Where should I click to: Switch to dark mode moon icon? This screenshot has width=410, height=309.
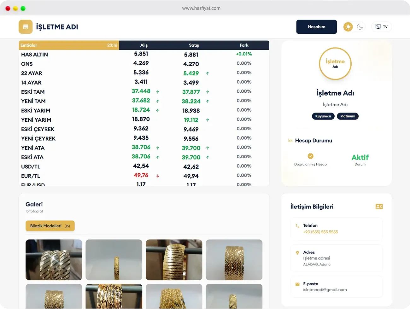[x=360, y=27]
